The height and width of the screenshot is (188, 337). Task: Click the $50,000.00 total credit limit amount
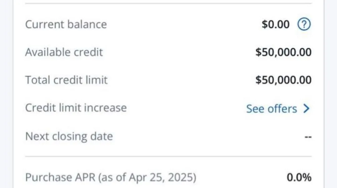click(283, 80)
